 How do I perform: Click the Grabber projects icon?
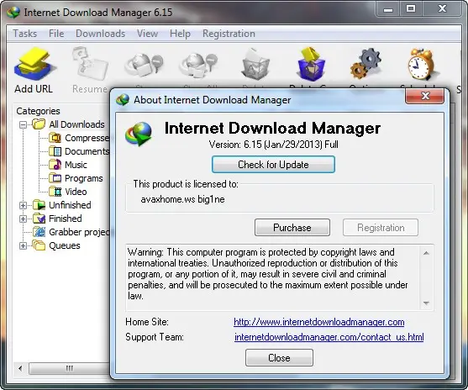(39, 232)
